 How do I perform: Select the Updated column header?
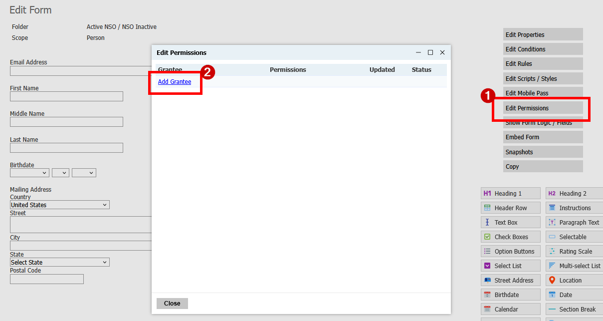point(382,70)
